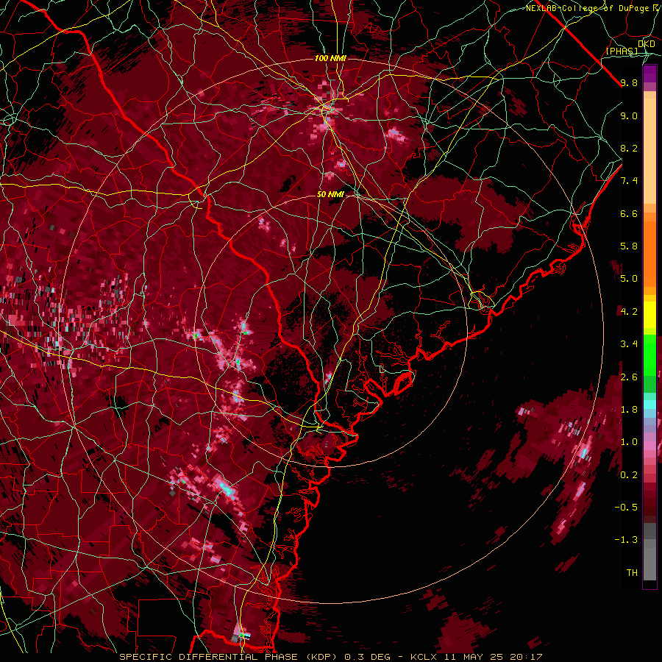The width and height of the screenshot is (662, 662).
Task: Click the 1.8 color scale value
Action: pyautogui.click(x=629, y=410)
